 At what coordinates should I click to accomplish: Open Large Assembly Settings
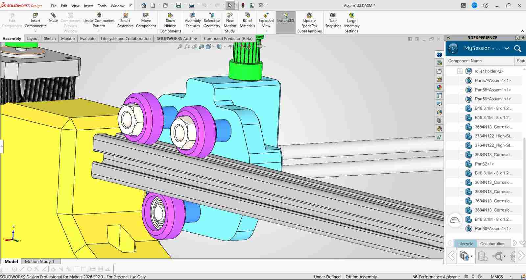(x=351, y=23)
